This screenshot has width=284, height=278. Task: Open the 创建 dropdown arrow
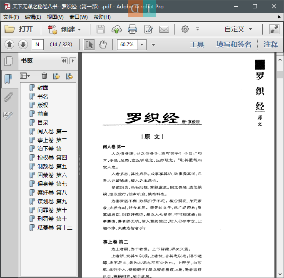click(80, 29)
